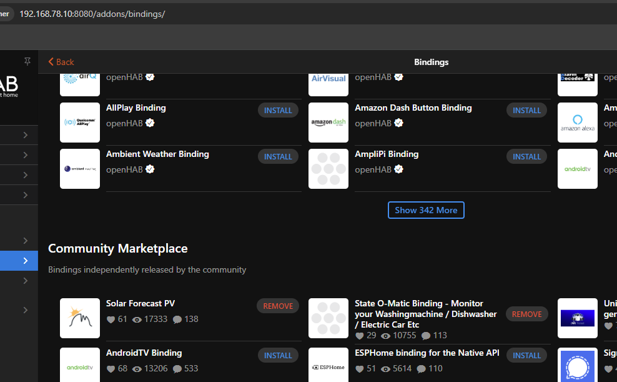
Task: Open the AmpliPi Binding placeholder icon
Action: (x=328, y=169)
